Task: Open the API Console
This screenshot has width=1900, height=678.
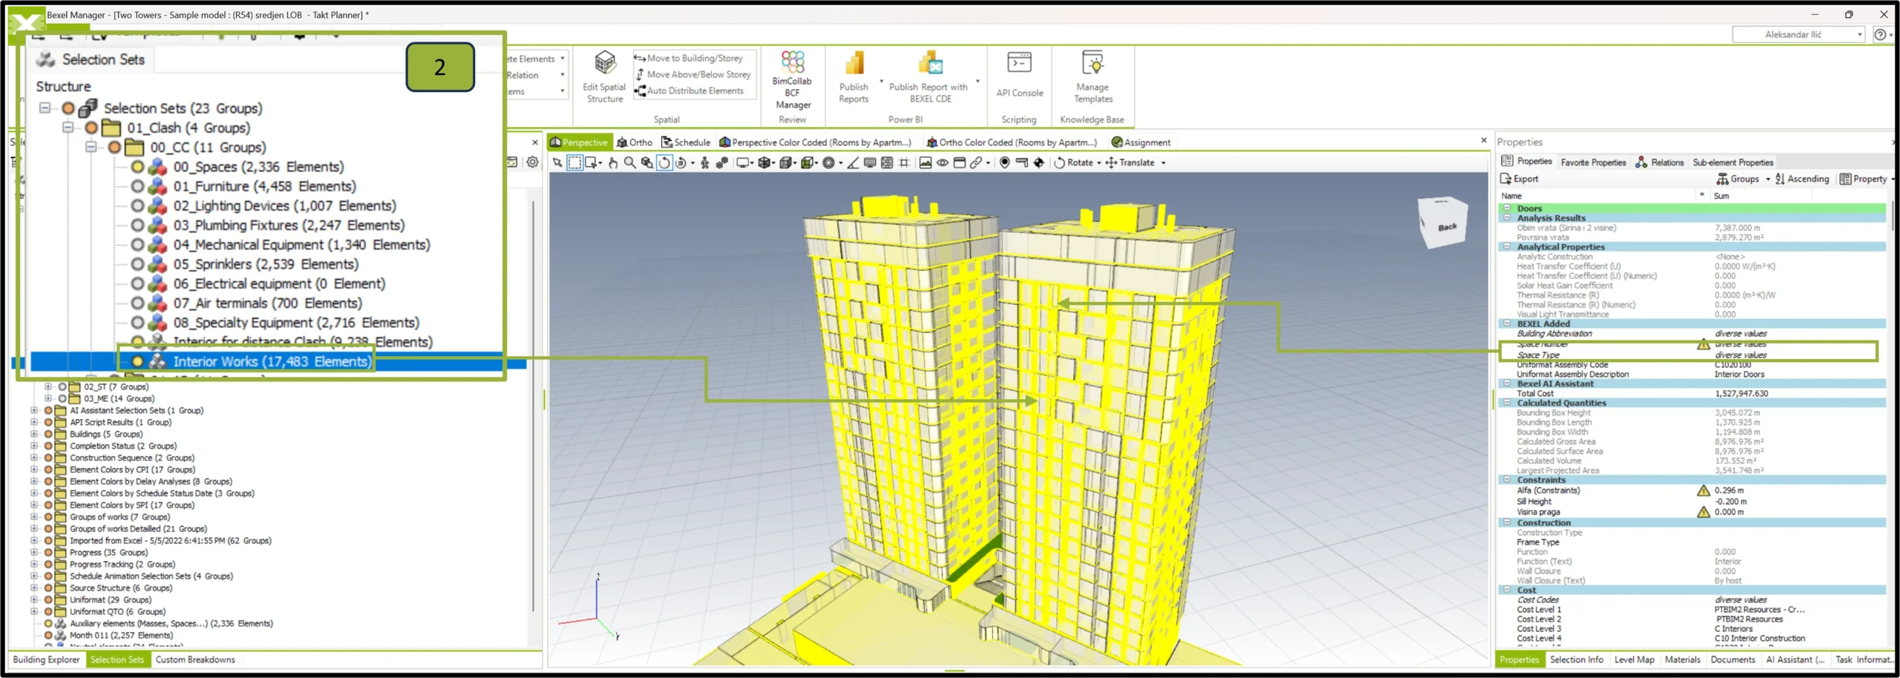Action: pyautogui.click(x=1019, y=74)
